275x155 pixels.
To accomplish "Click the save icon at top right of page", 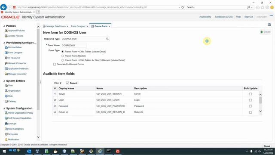I will 269,25.
